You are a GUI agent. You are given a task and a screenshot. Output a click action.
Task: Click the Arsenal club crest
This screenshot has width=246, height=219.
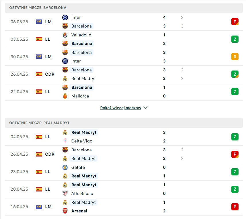coord(65,211)
